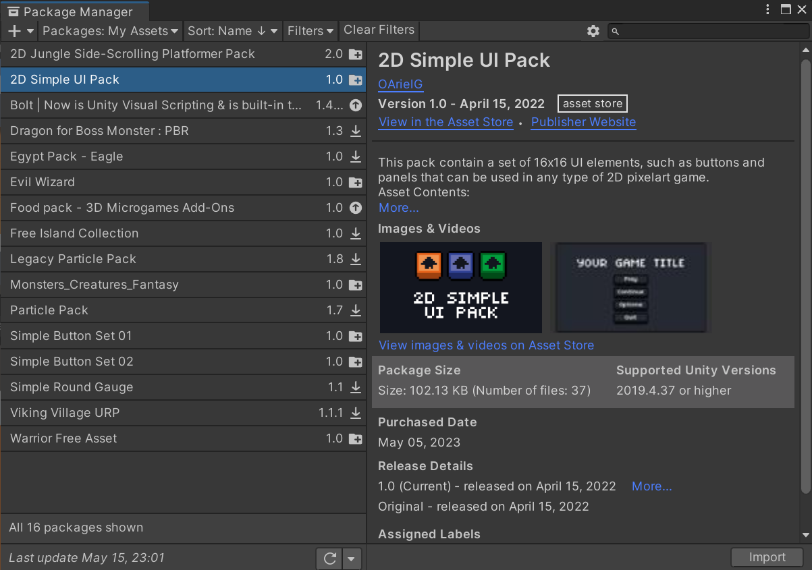Screen dimensions: 812x570
Task: Open the Your Game Title preview thumbnail
Action: 630,287
